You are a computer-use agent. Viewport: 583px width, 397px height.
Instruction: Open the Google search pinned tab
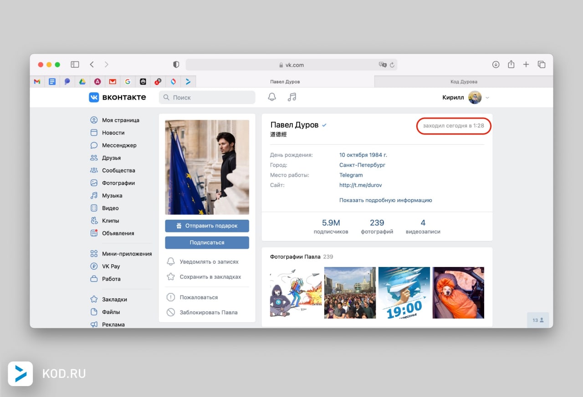[x=128, y=82]
